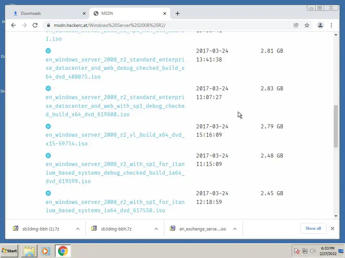Click the 2017-03-24 11:07:27 timestamp
Screen dimensions: 345x258
[212, 93]
